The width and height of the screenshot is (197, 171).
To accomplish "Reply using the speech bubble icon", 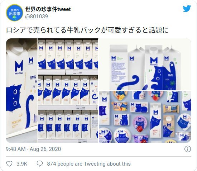I will point(40,164).
